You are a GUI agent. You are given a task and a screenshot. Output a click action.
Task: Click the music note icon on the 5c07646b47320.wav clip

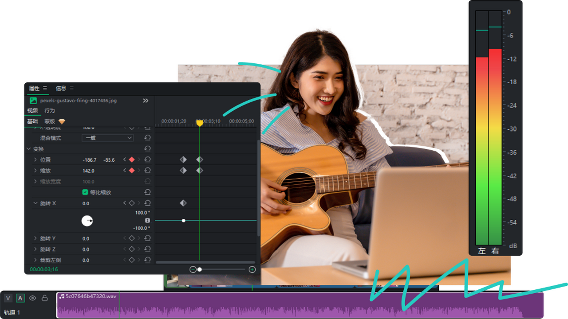point(62,296)
